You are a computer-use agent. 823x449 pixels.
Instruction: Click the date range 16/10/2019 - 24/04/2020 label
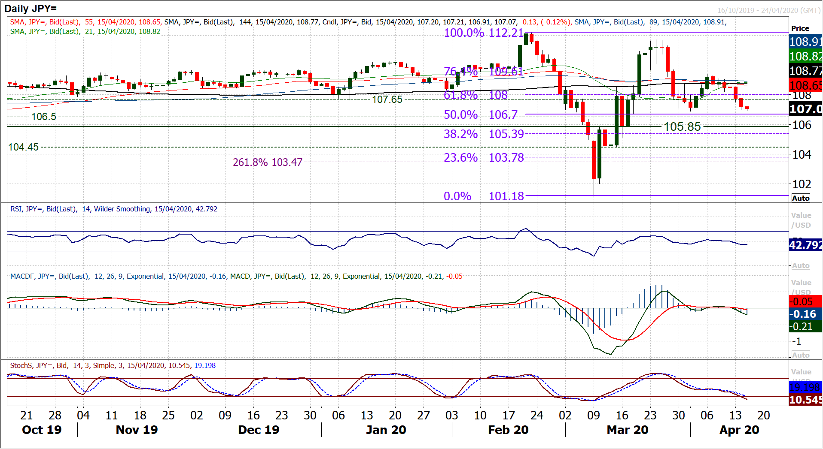click(769, 10)
